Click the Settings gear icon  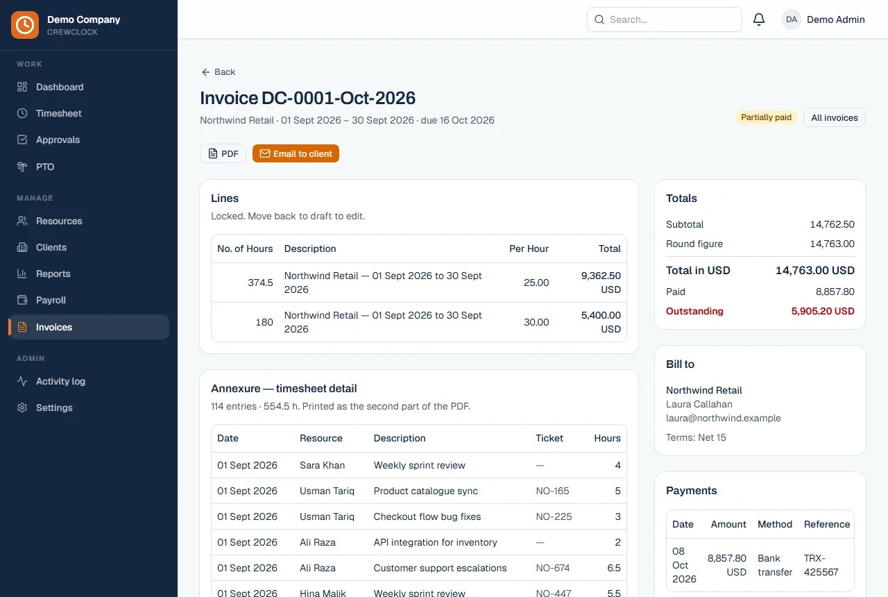(22, 407)
